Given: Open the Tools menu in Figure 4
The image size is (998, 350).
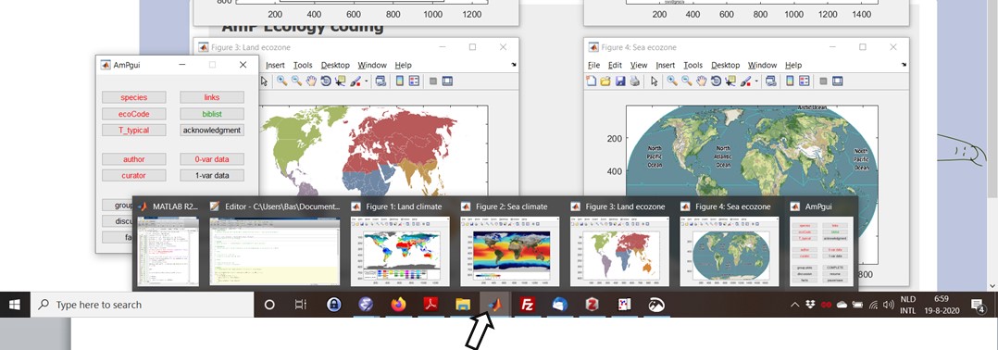Looking at the screenshot, I should pos(692,65).
